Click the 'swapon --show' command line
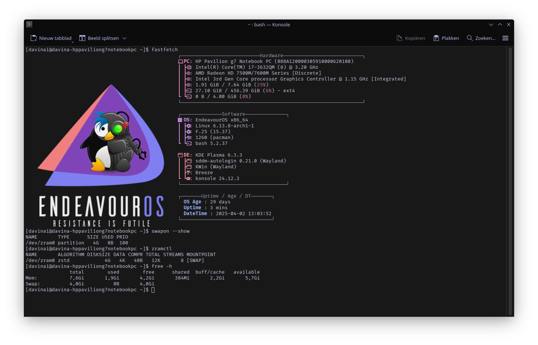Image resolution: width=538 pixels, height=345 pixels. (171, 231)
